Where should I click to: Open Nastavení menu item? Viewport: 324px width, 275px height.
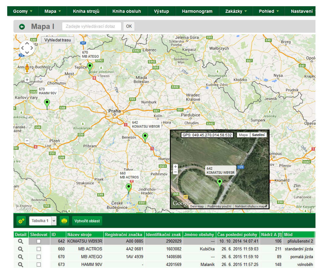coord(301,11)
